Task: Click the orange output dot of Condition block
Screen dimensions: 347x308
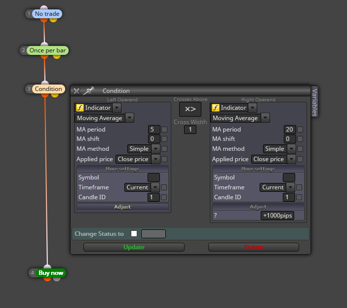Action: (x=45, y=95)
